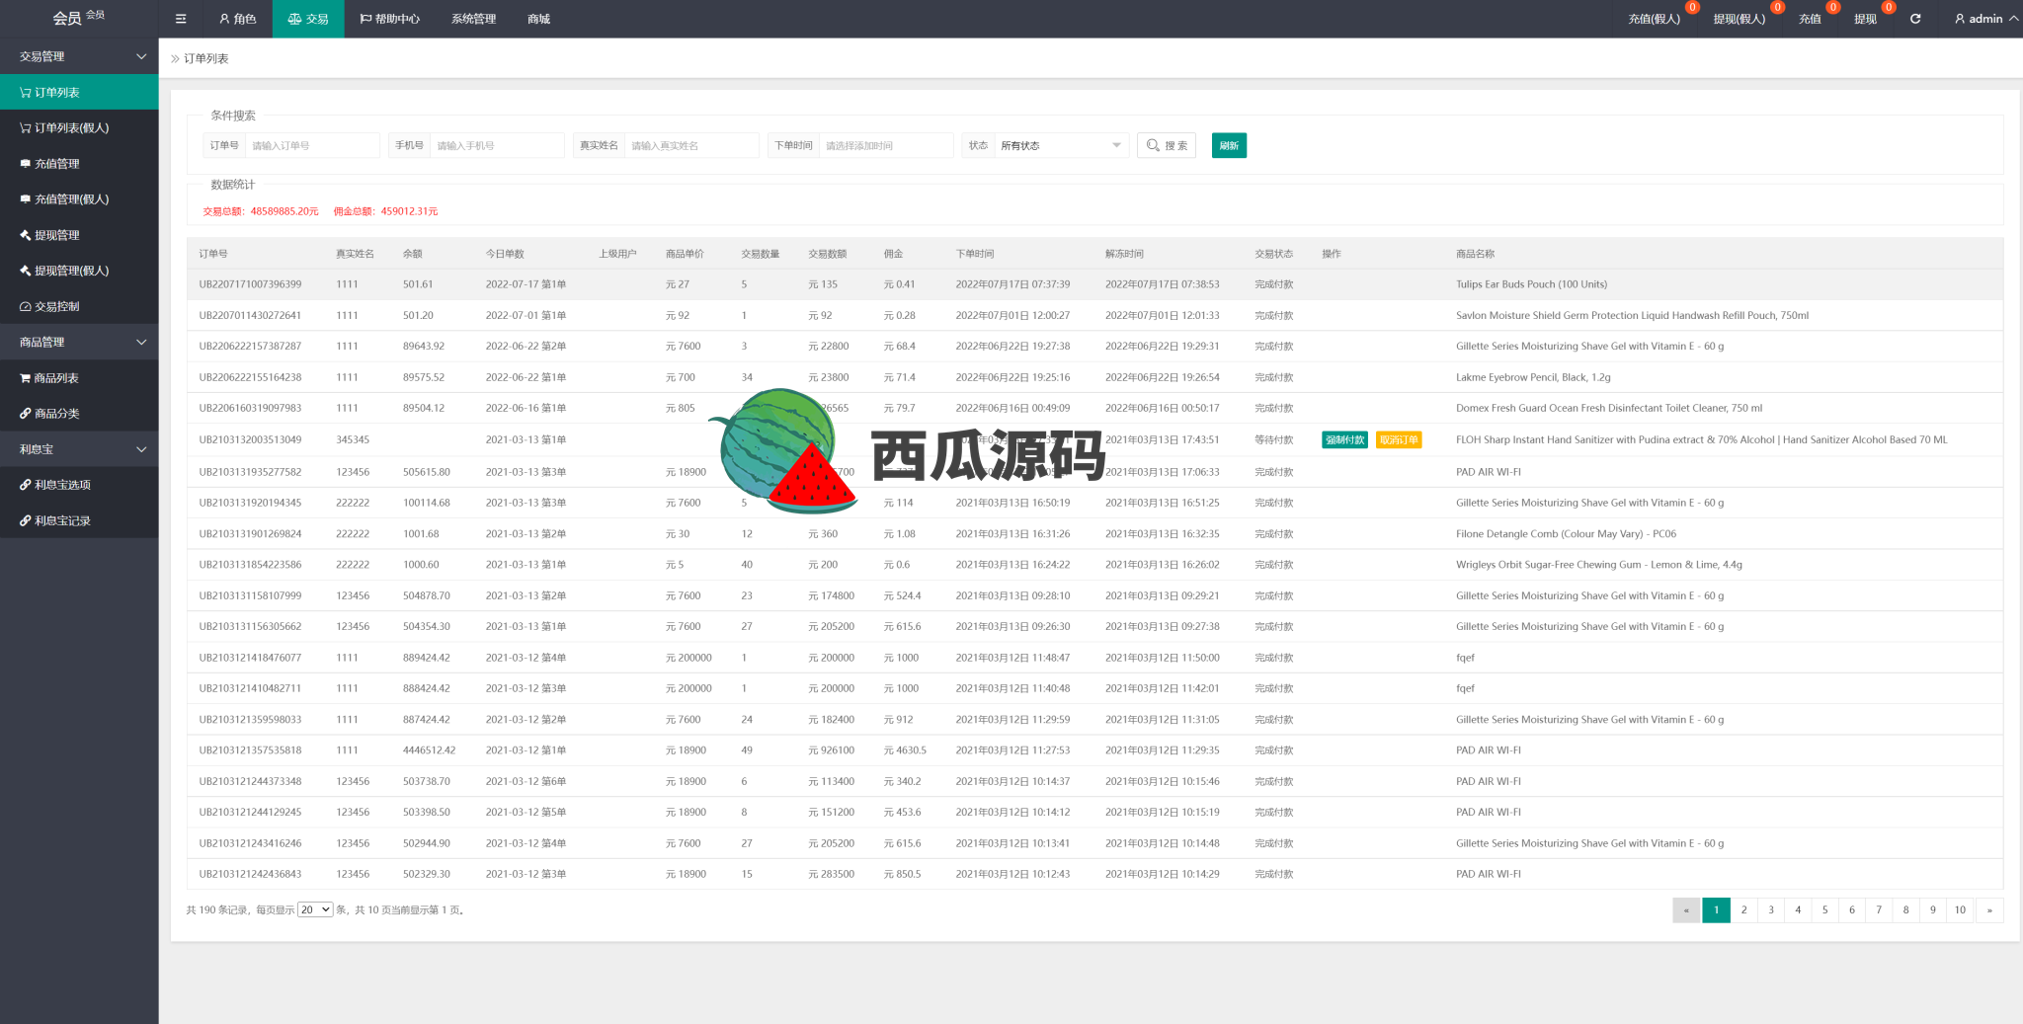This screenshot has width=2023, height=1024.
Task: Open the 系统管理 top menu
Action: [473, 19]
